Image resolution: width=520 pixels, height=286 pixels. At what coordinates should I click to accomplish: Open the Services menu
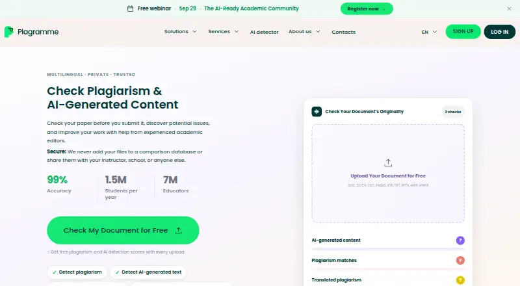[x=223, y=31]
